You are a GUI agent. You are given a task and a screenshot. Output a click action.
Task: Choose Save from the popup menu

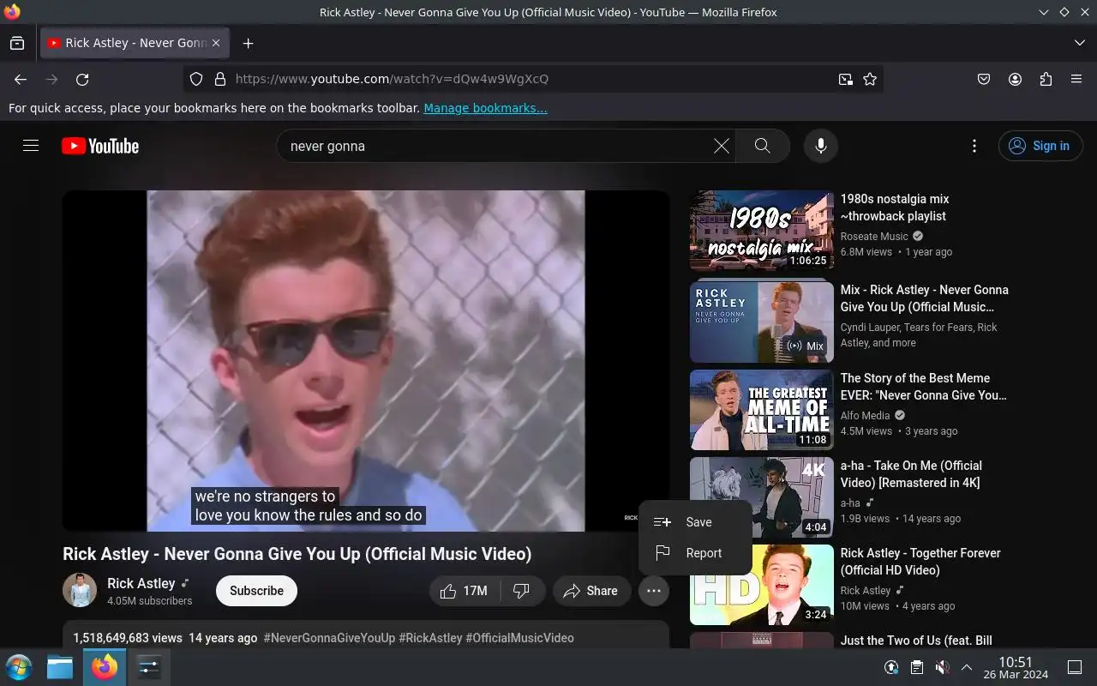click(x=695, y=522)
